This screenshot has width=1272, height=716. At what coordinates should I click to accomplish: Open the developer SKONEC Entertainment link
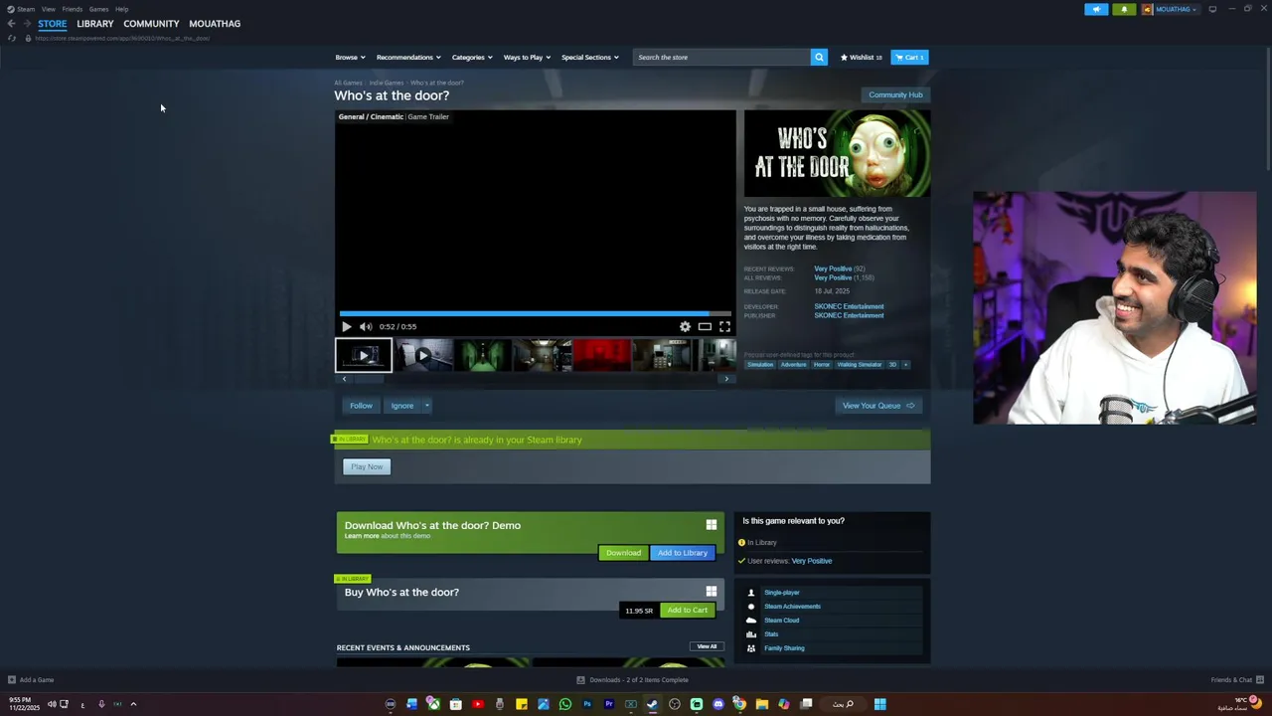[849, 306]
